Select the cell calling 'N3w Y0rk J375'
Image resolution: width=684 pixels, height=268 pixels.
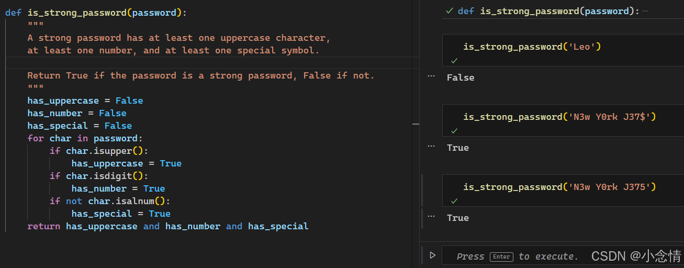[x=563, y=191]
